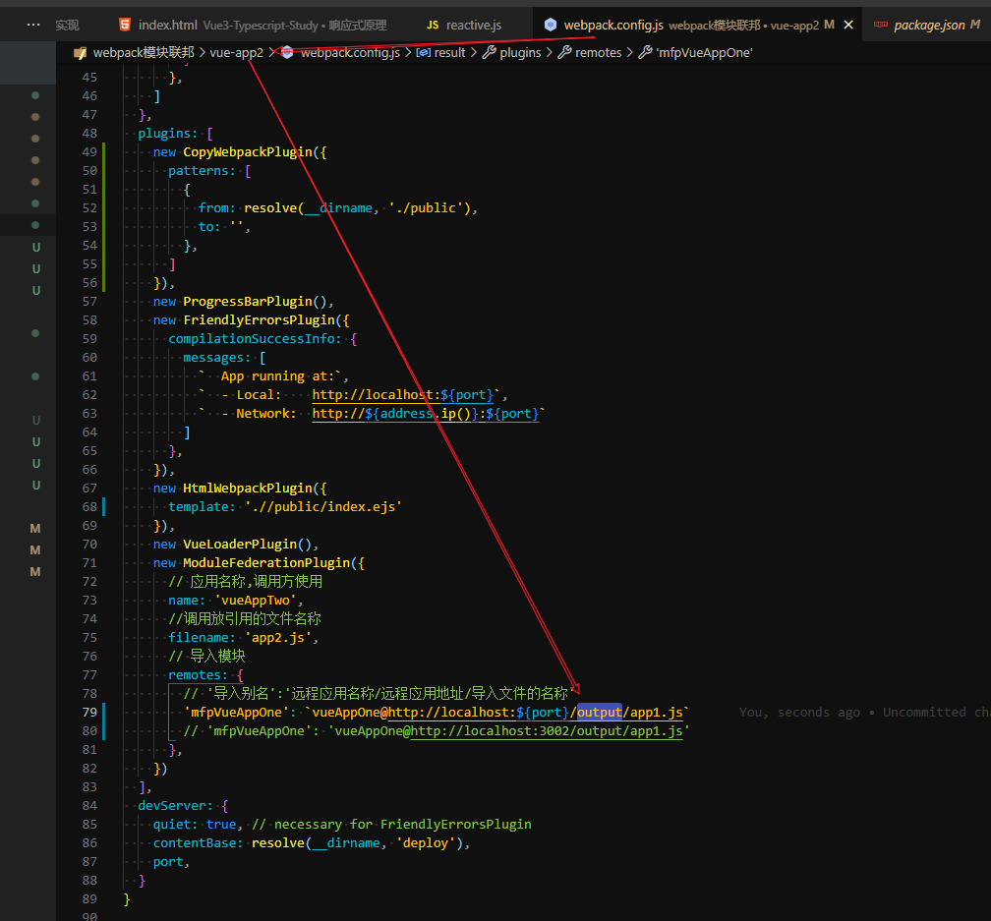Image resolution: width=991 pixels, height=921 pixels.
Task: Follow the http://localhost:${port} link on line 62
Action: [x=403, y=395]
